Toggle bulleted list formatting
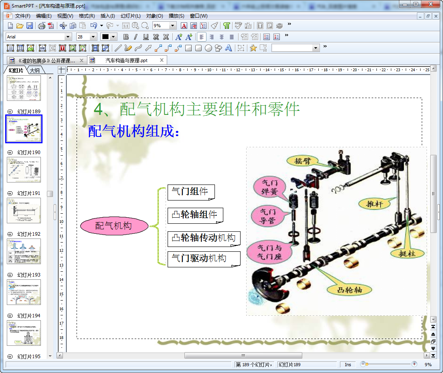The height and width of the screenshot is (373, 443). [x=267, y=37]
